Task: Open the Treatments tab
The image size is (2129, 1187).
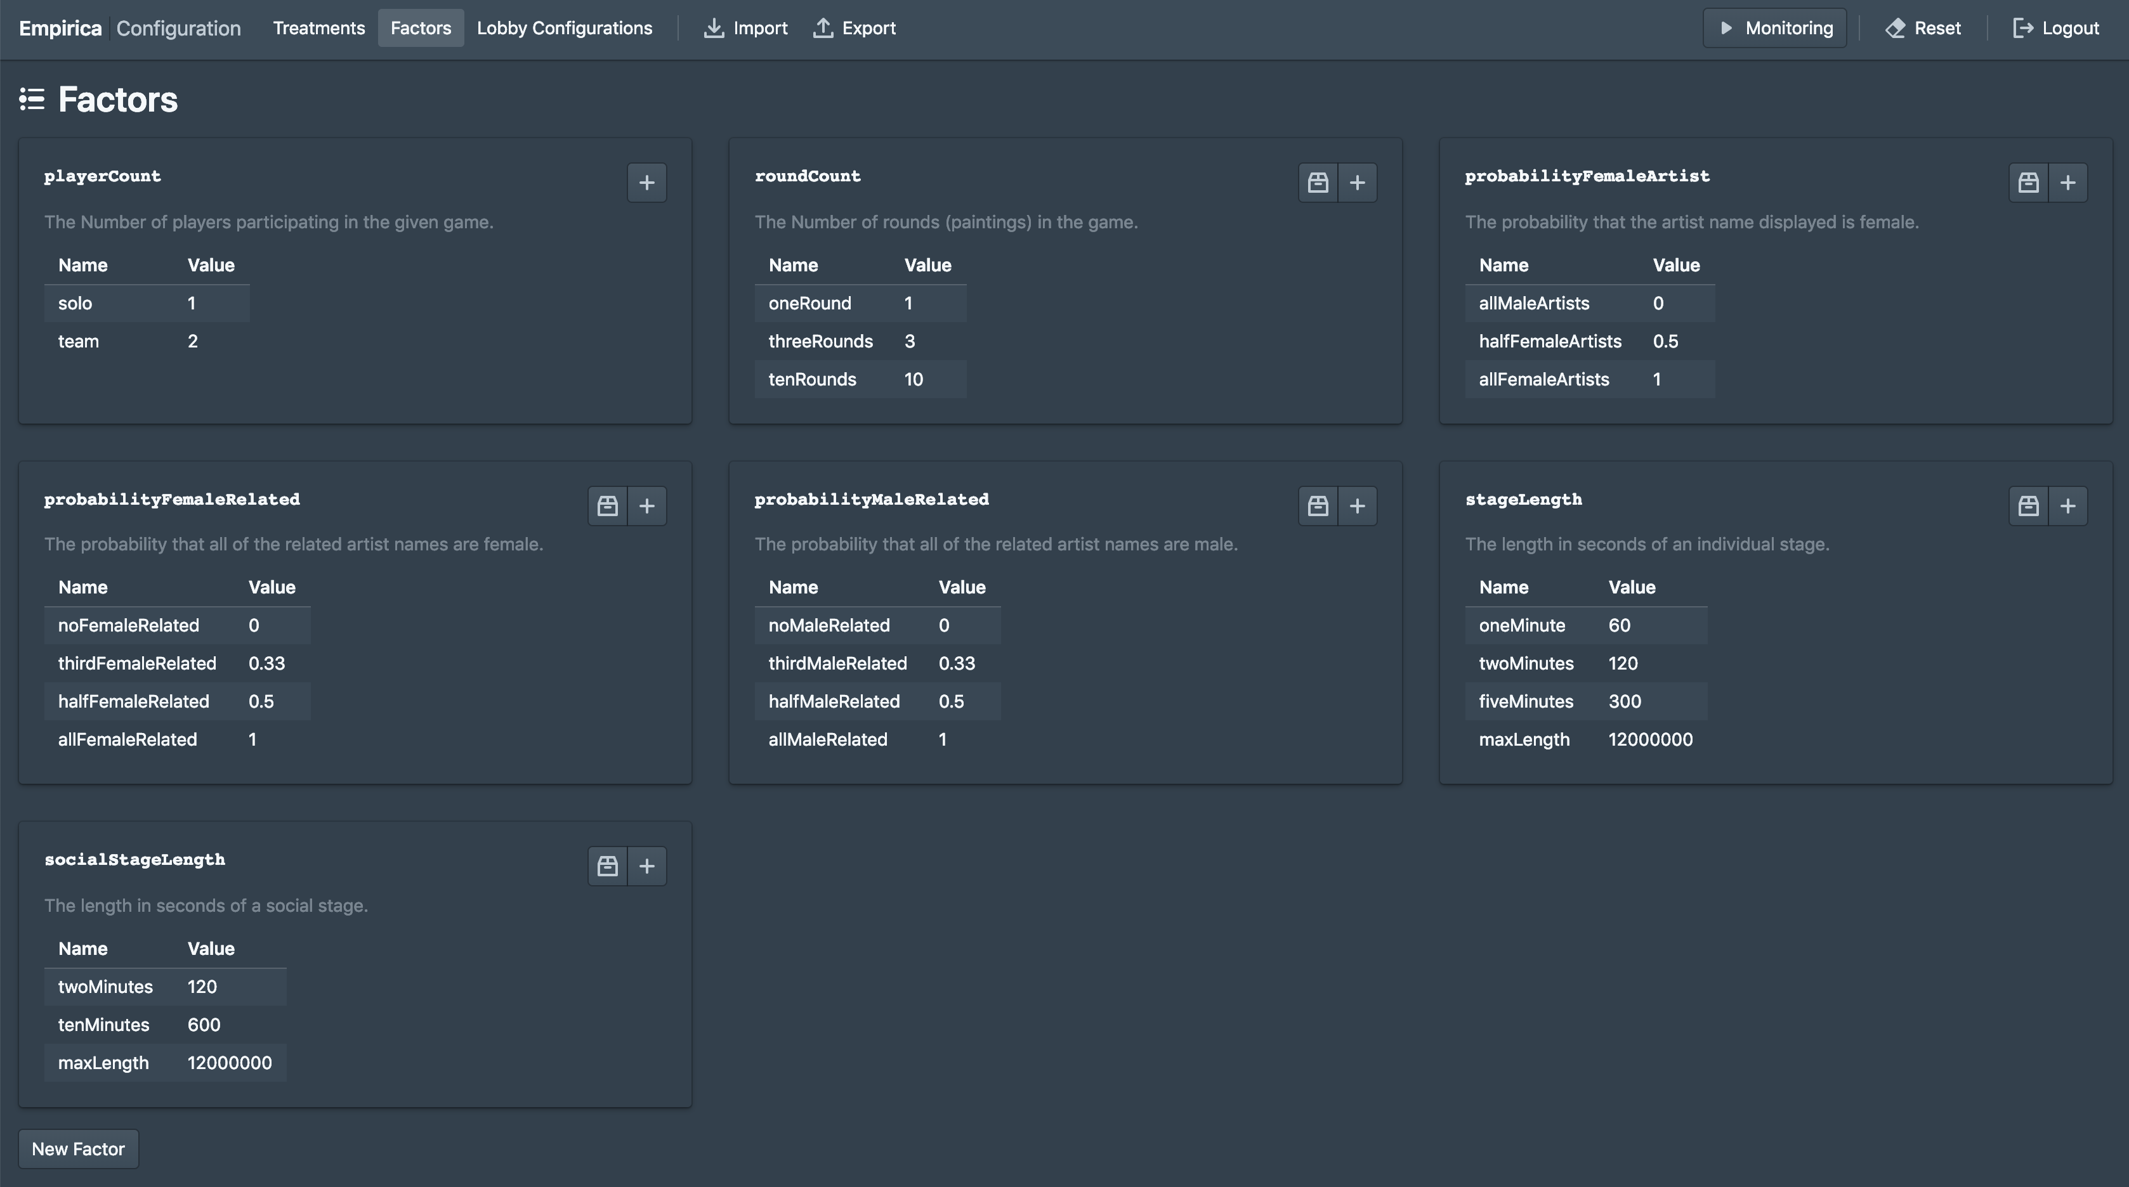Action: (x=319, y=28)
